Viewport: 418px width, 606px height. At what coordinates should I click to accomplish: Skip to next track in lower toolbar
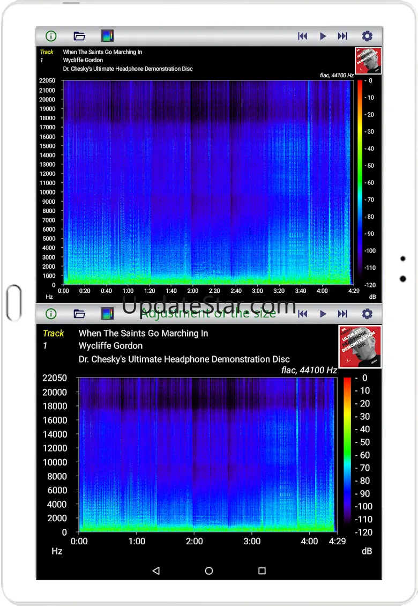click(x=342, y=313)
